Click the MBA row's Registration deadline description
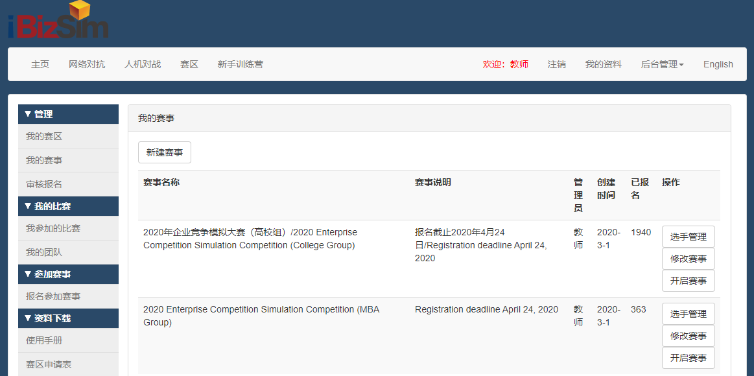This screenshot has height=376, width=754. pos(487,310)
